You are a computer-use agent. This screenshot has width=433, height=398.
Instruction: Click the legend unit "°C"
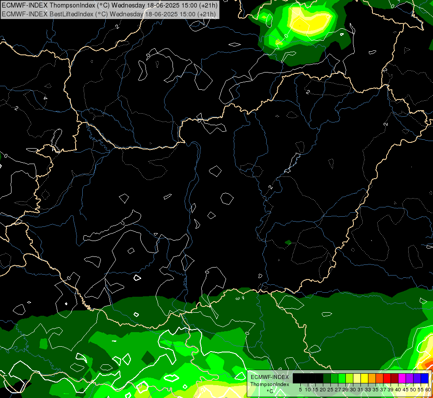coord(270,391)
